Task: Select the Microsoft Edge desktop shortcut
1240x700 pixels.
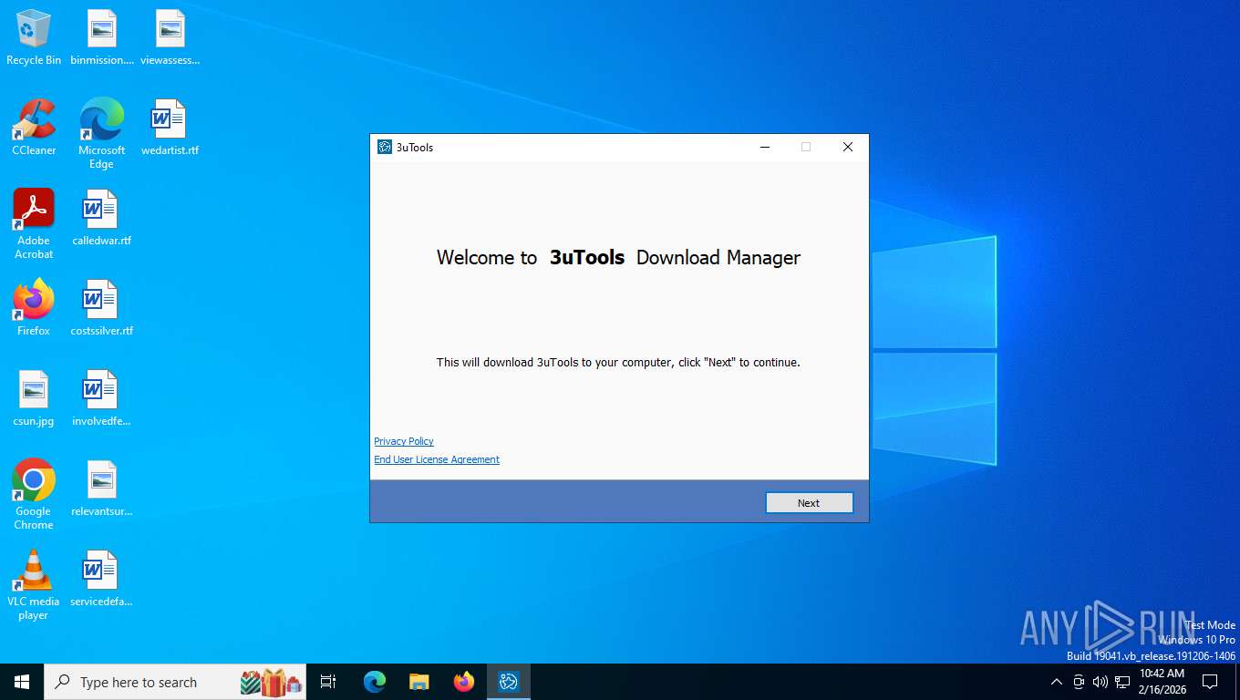Action: 102,133
